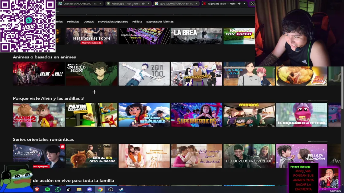Launch TikTok from the taskbar
Image resolution: width=344 pixels, height=193 pixels.
68,190
